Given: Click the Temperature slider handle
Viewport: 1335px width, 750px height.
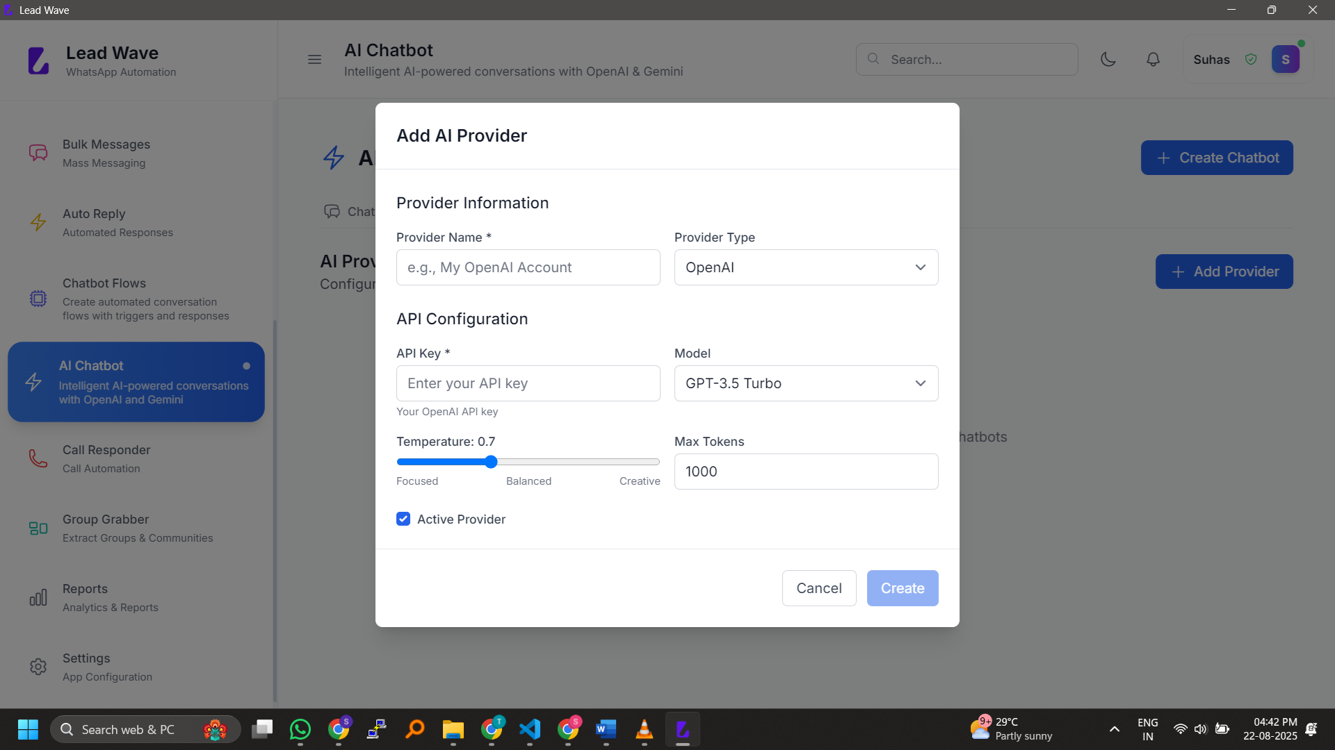Looking at the screenshot, I should coord(491,462).
